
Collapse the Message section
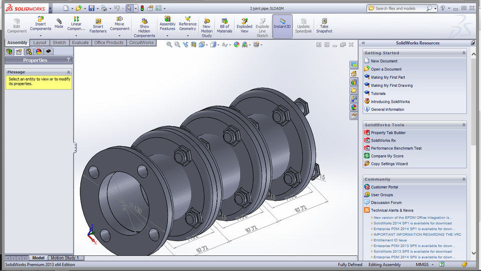(69, 72)
